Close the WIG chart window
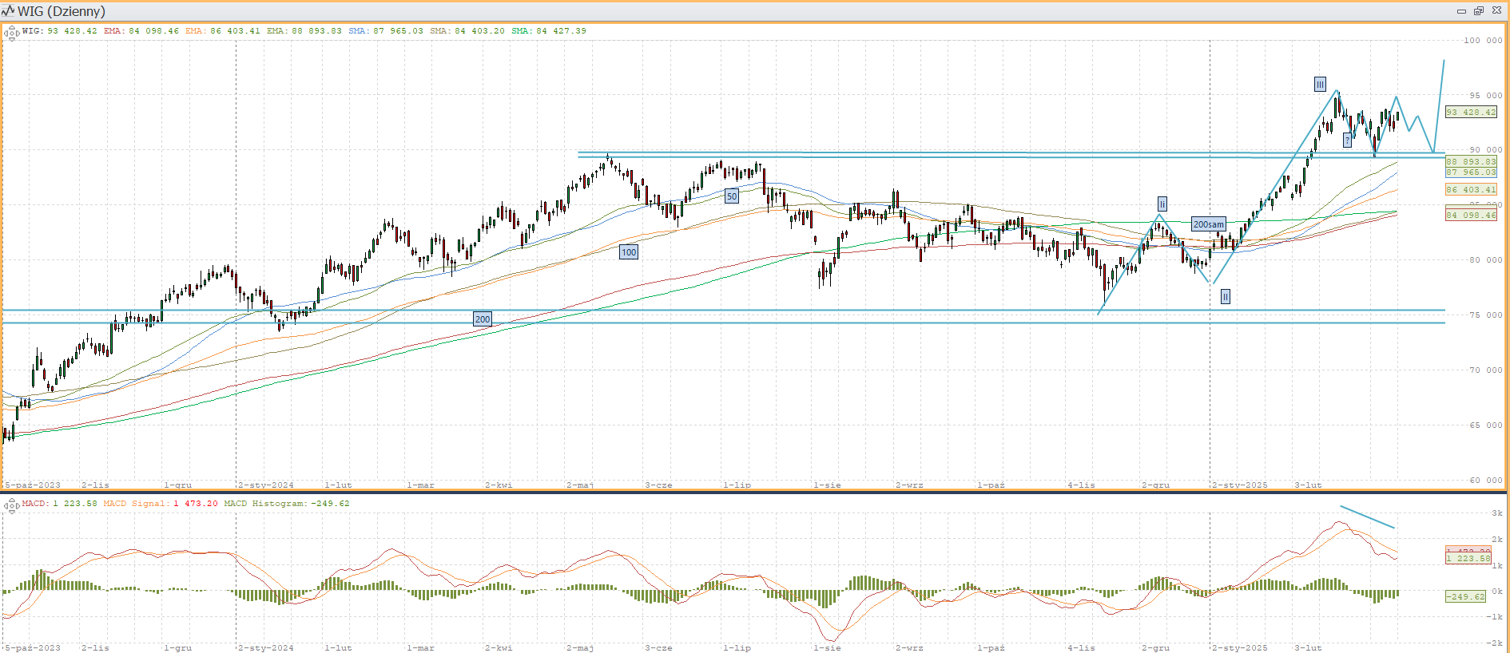The width and height of the screenshot is (1510, 653). [1496, 11]
